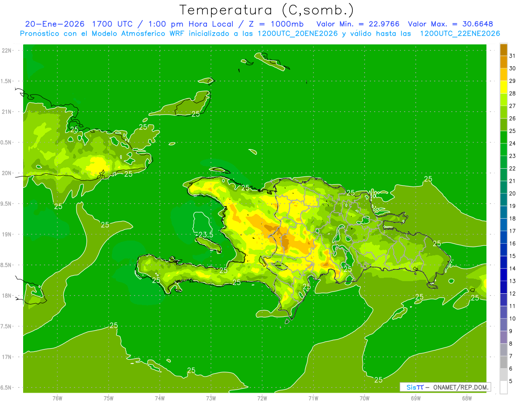Pick the legend swatch between 29 and 30

[503, 75]
